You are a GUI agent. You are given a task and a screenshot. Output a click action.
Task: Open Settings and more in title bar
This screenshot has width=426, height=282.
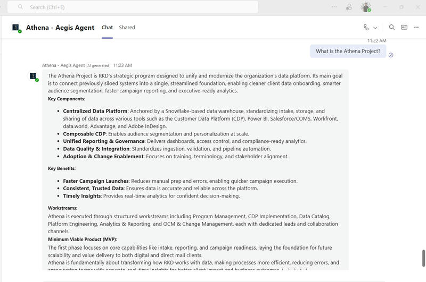(x=334, y=7)
